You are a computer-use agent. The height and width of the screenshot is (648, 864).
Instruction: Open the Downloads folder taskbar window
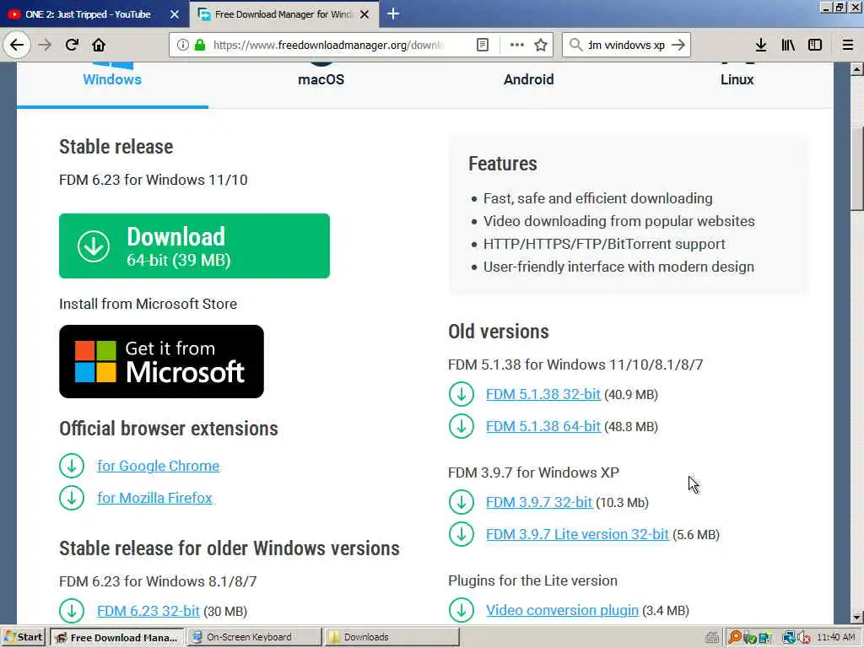pos(391,637)
